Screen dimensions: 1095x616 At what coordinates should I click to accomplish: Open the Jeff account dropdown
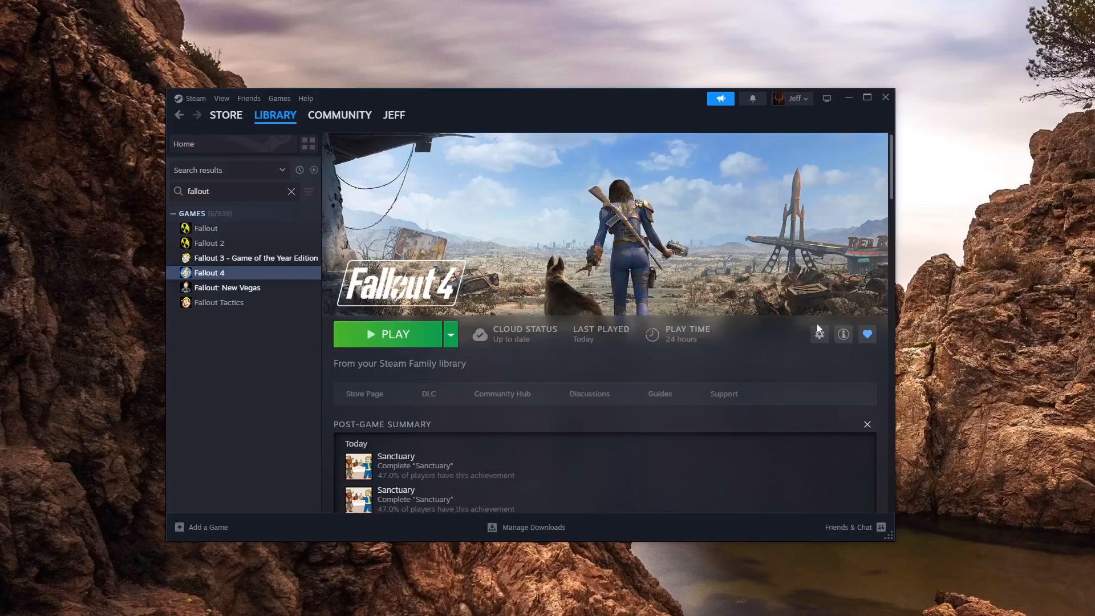793,99
